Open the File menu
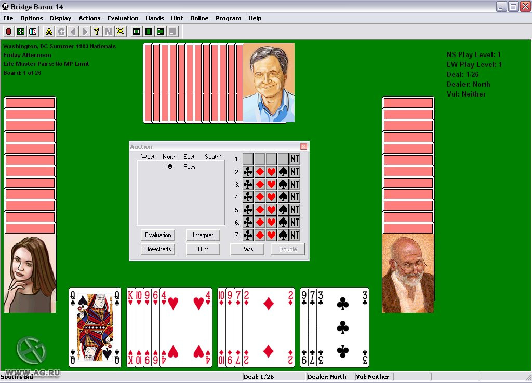The image size is (532, 383). pos(8,18)
